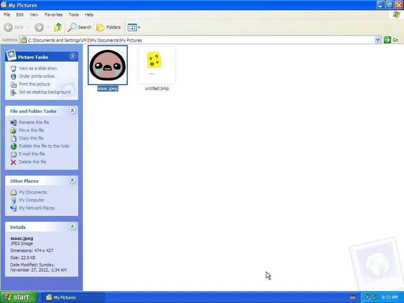Click the Set as desktop background icon
This screenshot has height=303, width=404.
point(13,92)
